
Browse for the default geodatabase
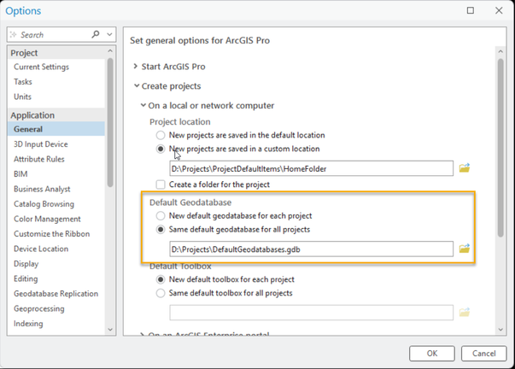tap(465, 249)
